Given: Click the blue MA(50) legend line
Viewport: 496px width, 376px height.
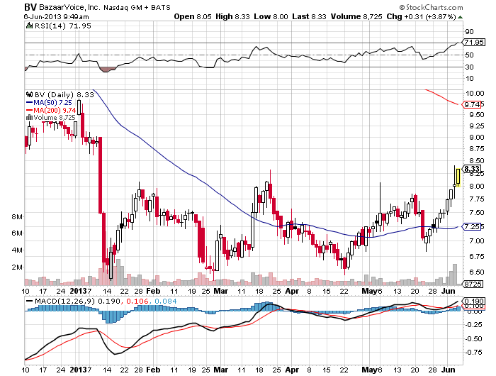Looking at the screenshot, I should pos(30,103).
